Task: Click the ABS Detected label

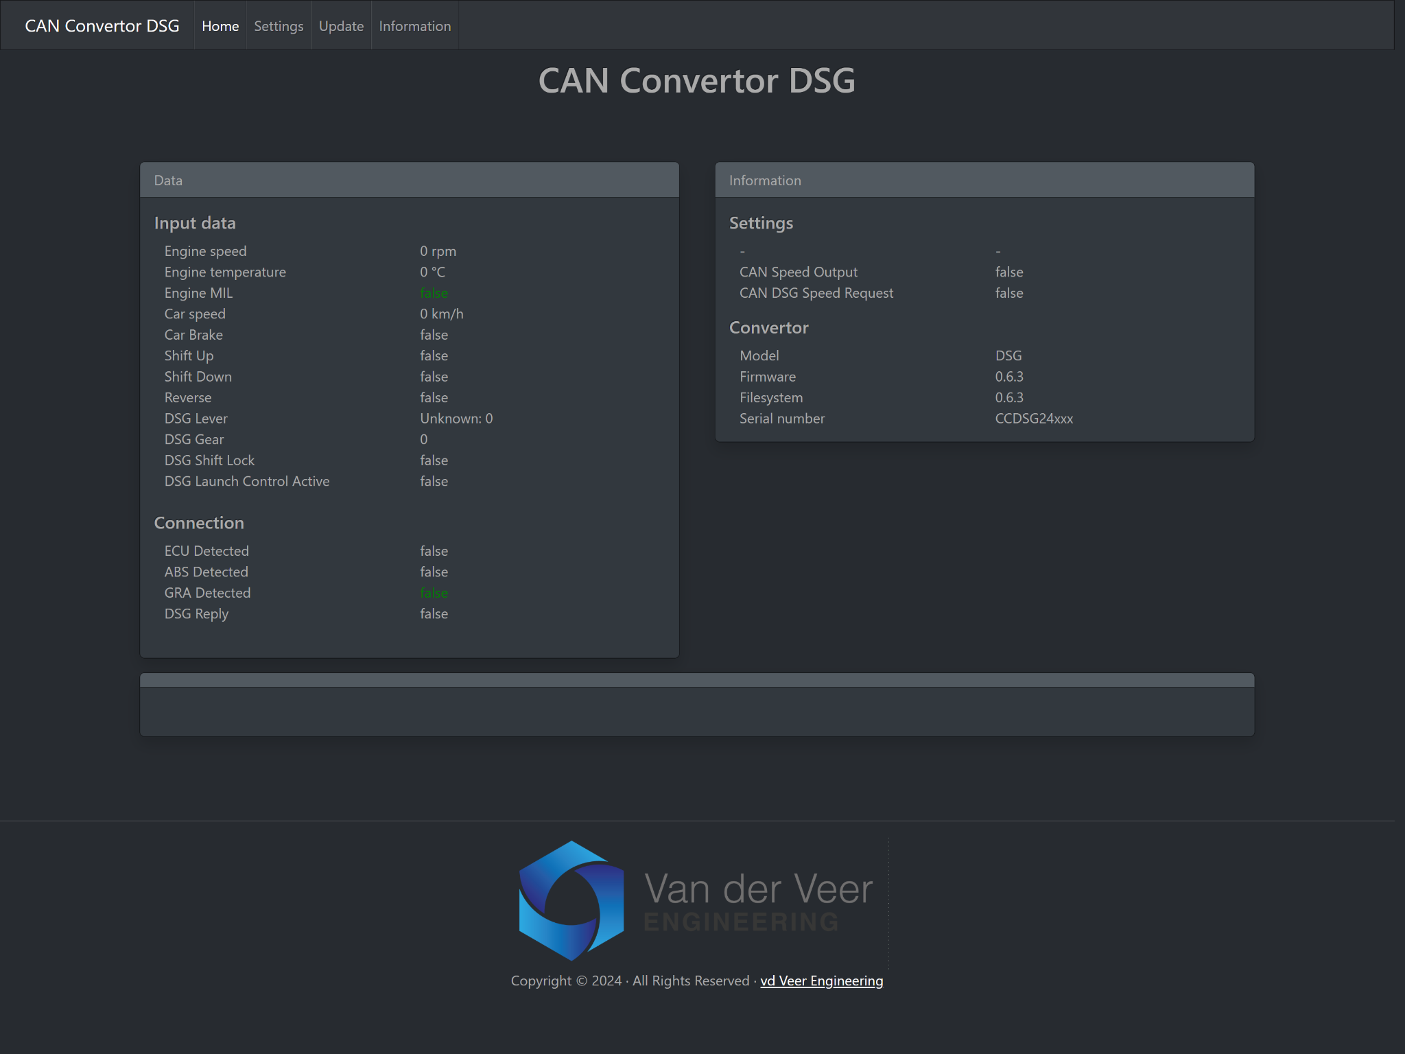Action: click(x=206, y=572)
